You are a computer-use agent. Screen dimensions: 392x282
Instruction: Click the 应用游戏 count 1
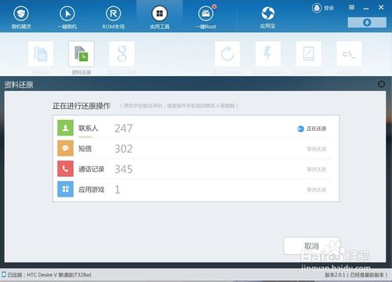(x=118, y=190)
